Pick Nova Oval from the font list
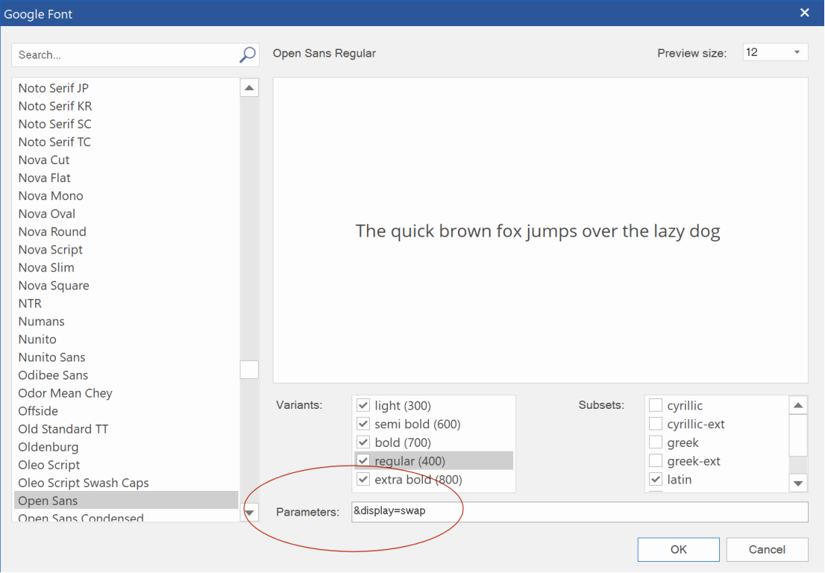 126,213
